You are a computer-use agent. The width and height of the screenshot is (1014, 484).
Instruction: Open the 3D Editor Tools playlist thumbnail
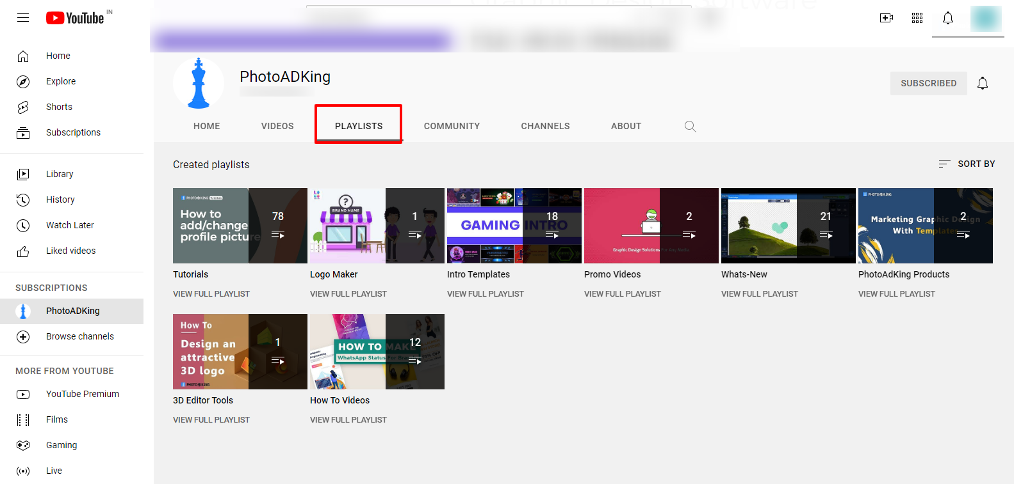[240, 352]
